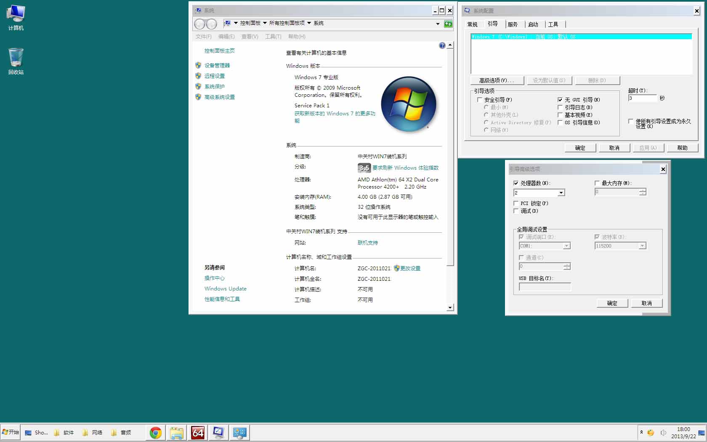Open the processor count dropdown showing 2
Image resolution: width=707 pixels, height=442 pixels.
(x=561, y=193)
